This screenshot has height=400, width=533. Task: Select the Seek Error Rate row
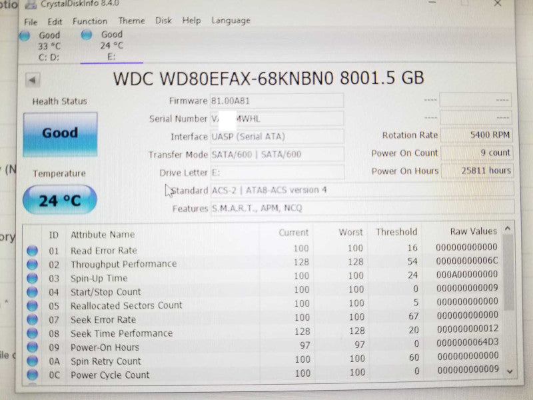[263, 318]
